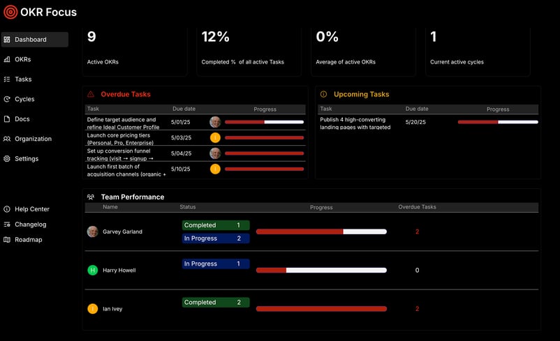Click the Tasks list icon
Viewport: 560px width, 341px height.
[7, 79]
